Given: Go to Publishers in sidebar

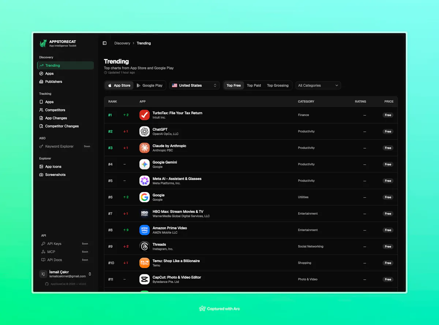Looking at the screenshot, I should click(x=65, y=81).
